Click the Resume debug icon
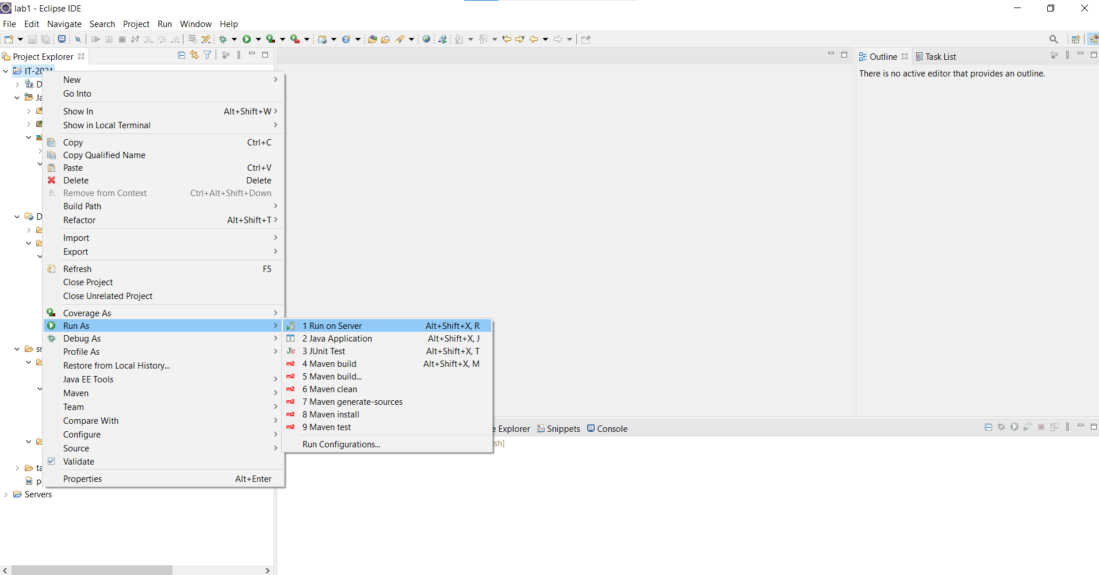This screenshot has width=1099, height=575. click(95, 39)
